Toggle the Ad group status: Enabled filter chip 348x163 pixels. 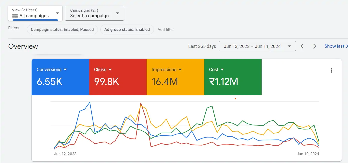tap(127, 29)
